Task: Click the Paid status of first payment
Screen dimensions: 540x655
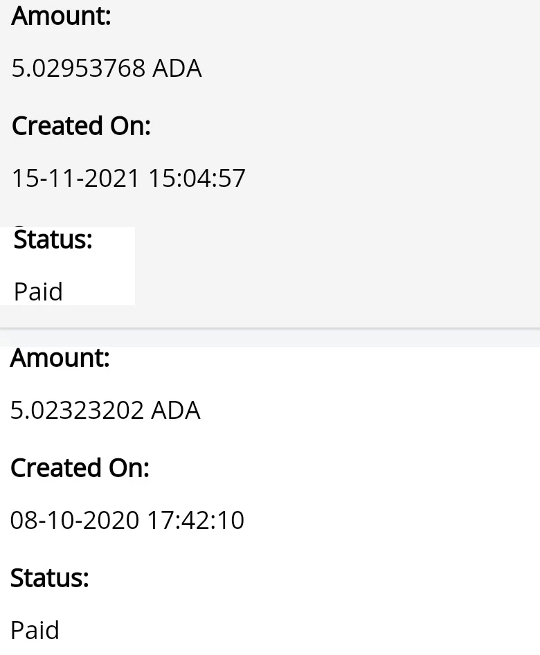Action: click(38, 291)
